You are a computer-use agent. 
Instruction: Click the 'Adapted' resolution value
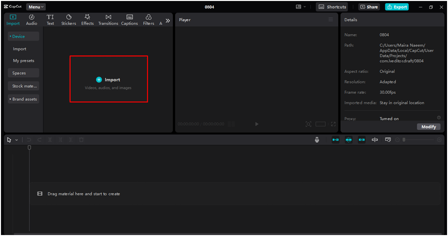(x=388, y=82)
